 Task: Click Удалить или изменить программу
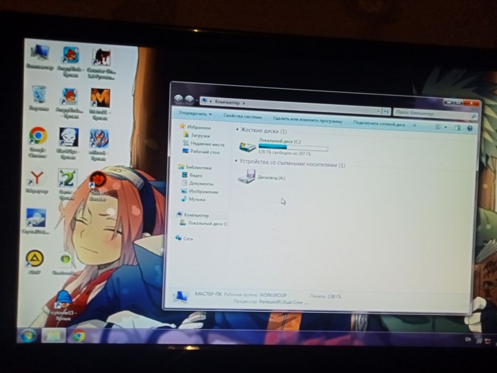pyautogui.click(x=307, y=120)
